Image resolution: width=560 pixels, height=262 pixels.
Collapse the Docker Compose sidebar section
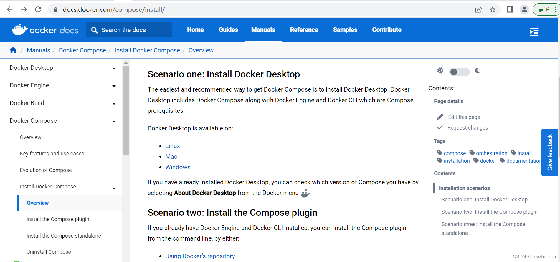coord(114,121)
